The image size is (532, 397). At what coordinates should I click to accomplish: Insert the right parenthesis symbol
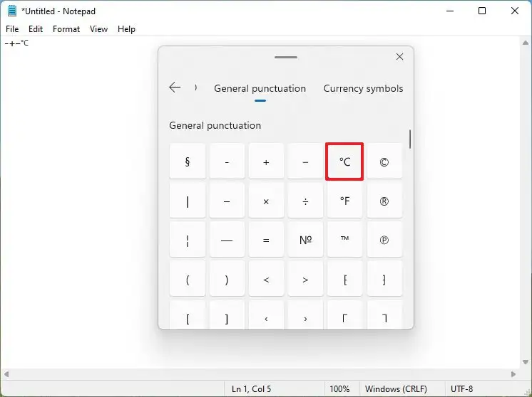pos(227,279)
